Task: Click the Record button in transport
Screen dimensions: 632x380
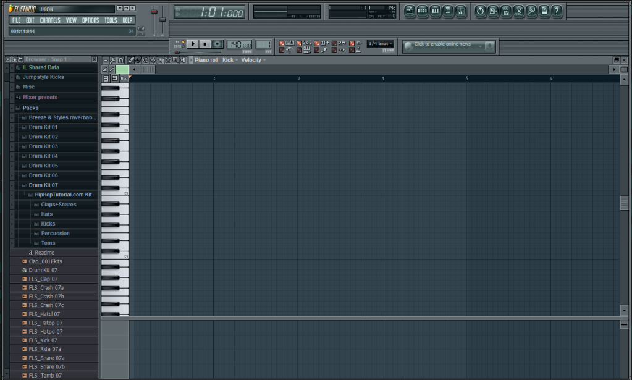Action: coord(217,44)
